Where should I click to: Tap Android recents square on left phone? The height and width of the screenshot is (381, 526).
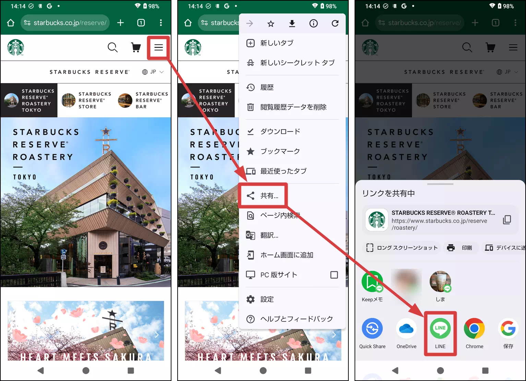tap(131, 370)
